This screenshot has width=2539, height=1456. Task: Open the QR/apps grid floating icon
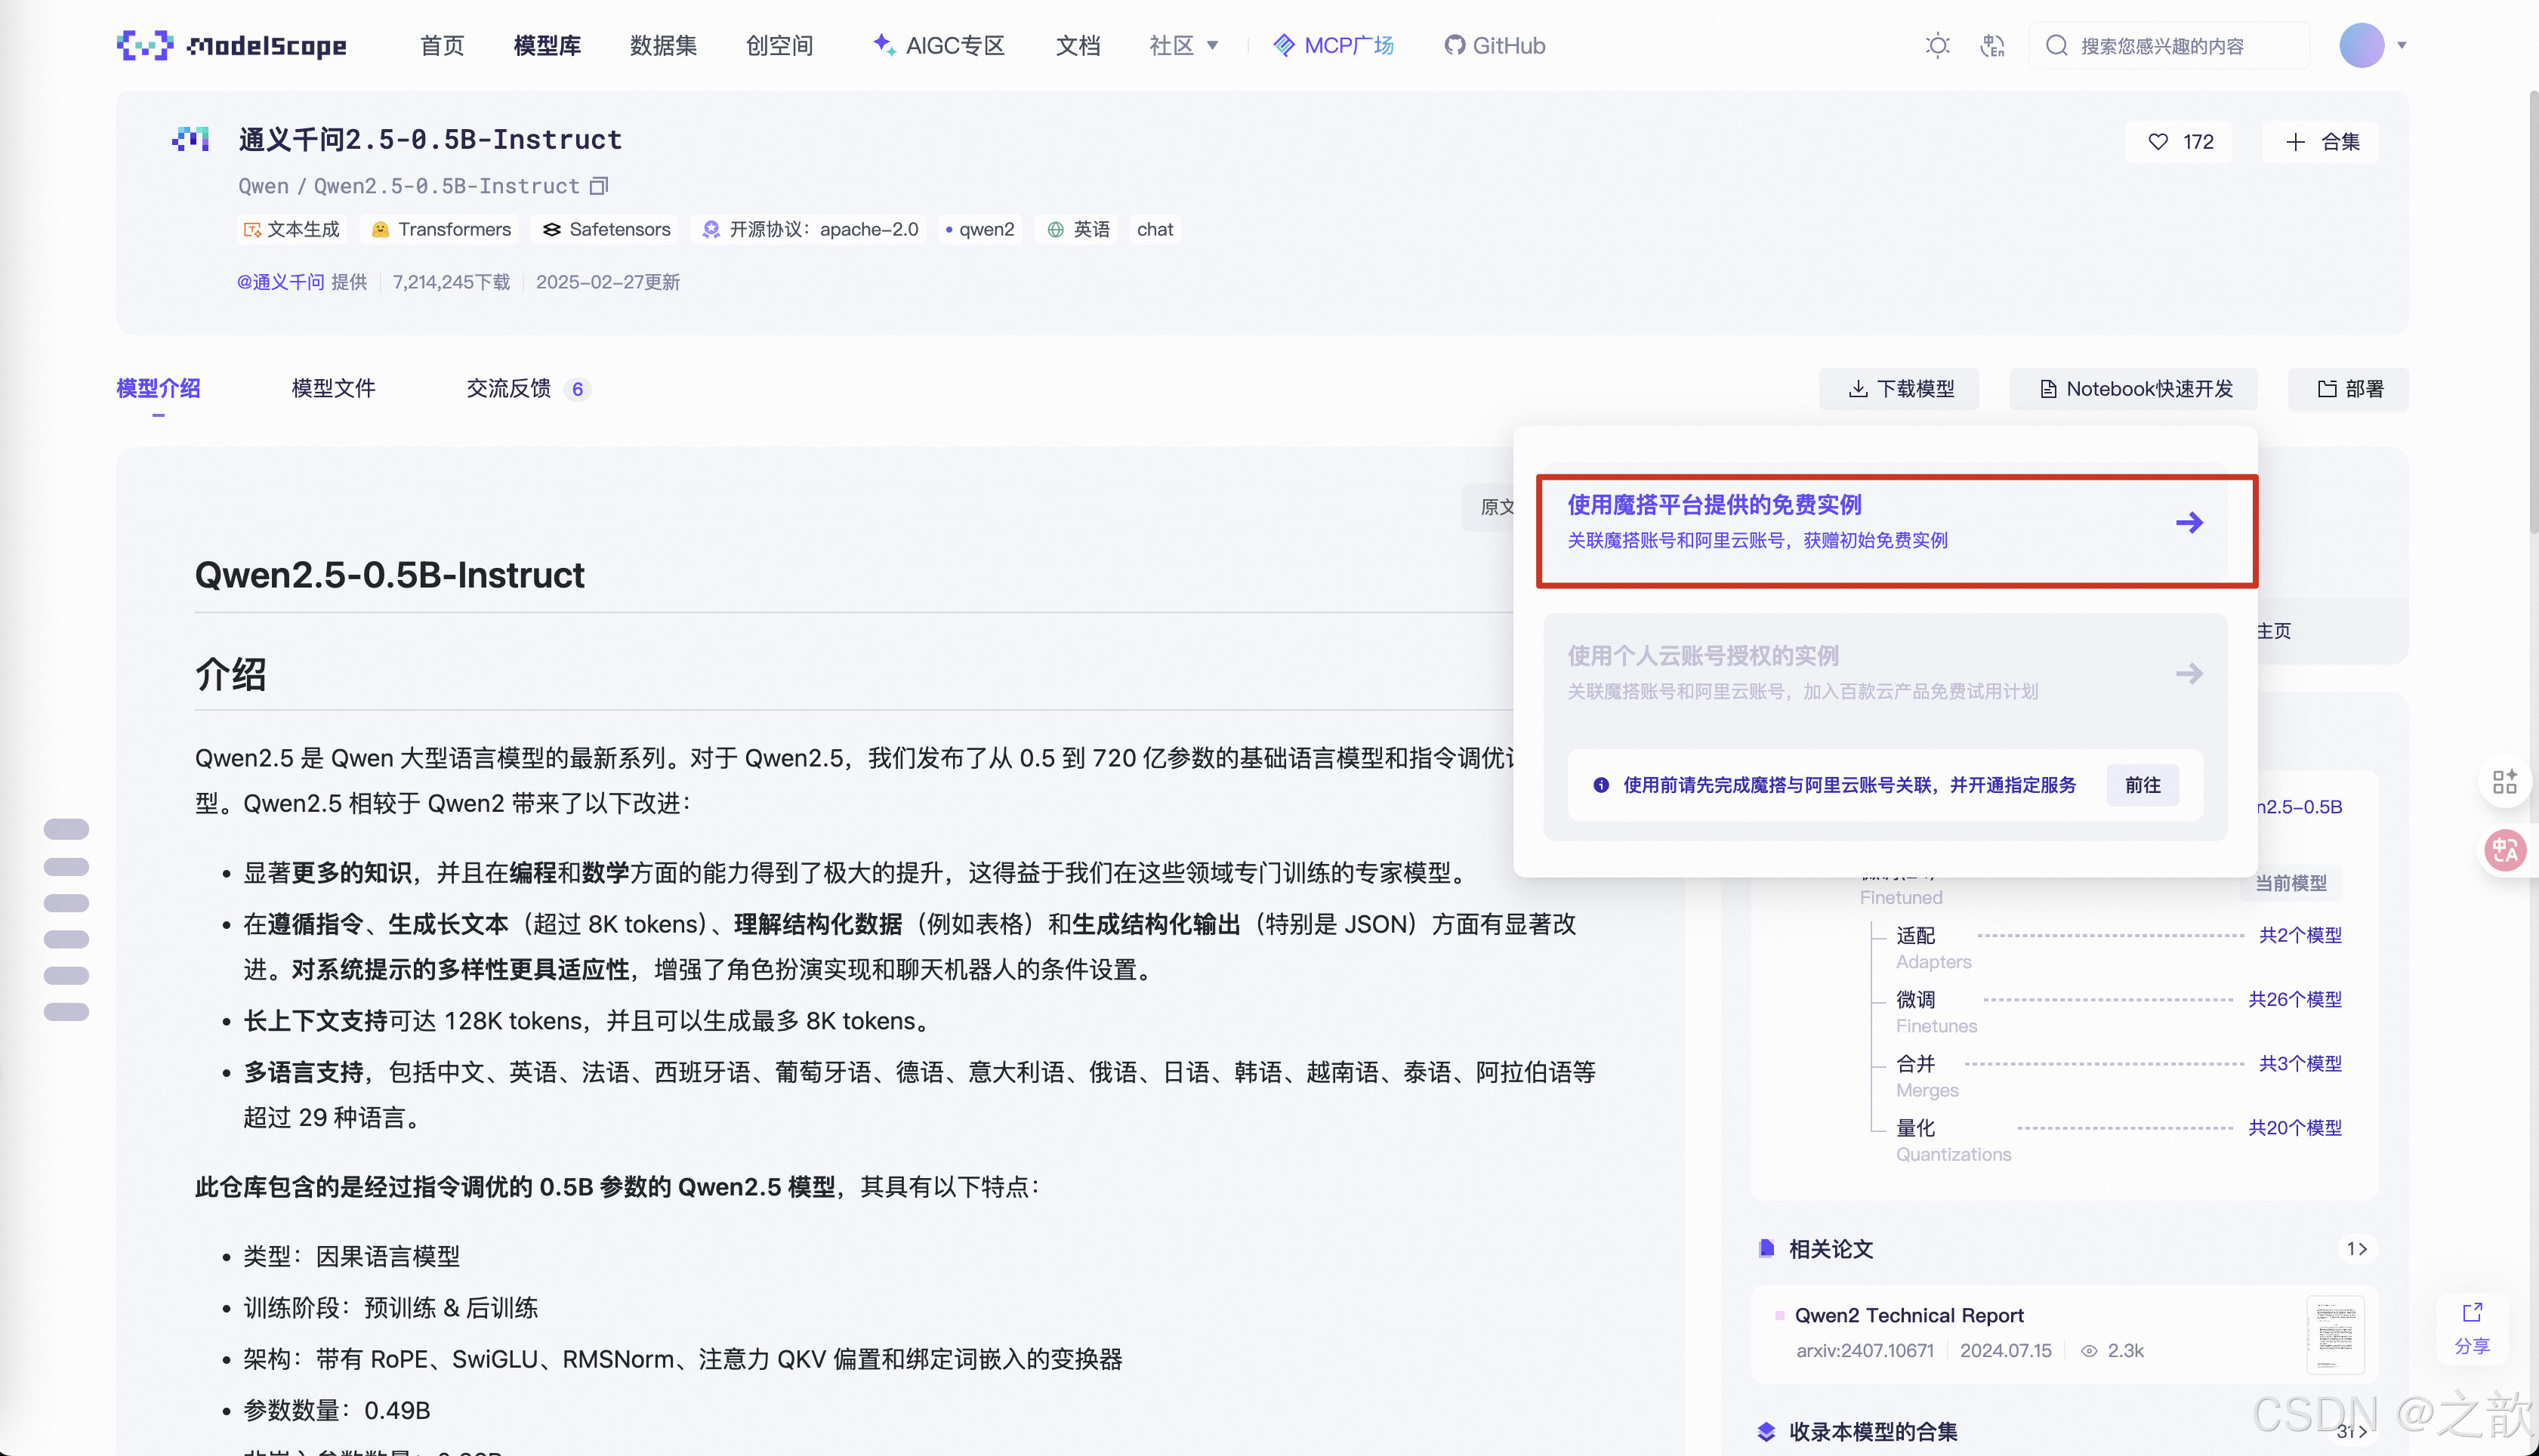pos(2504,781)
